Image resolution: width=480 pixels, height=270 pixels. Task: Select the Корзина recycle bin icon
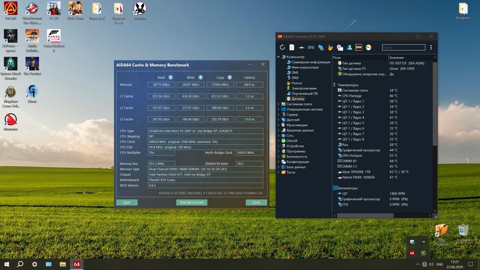(463, 233)
